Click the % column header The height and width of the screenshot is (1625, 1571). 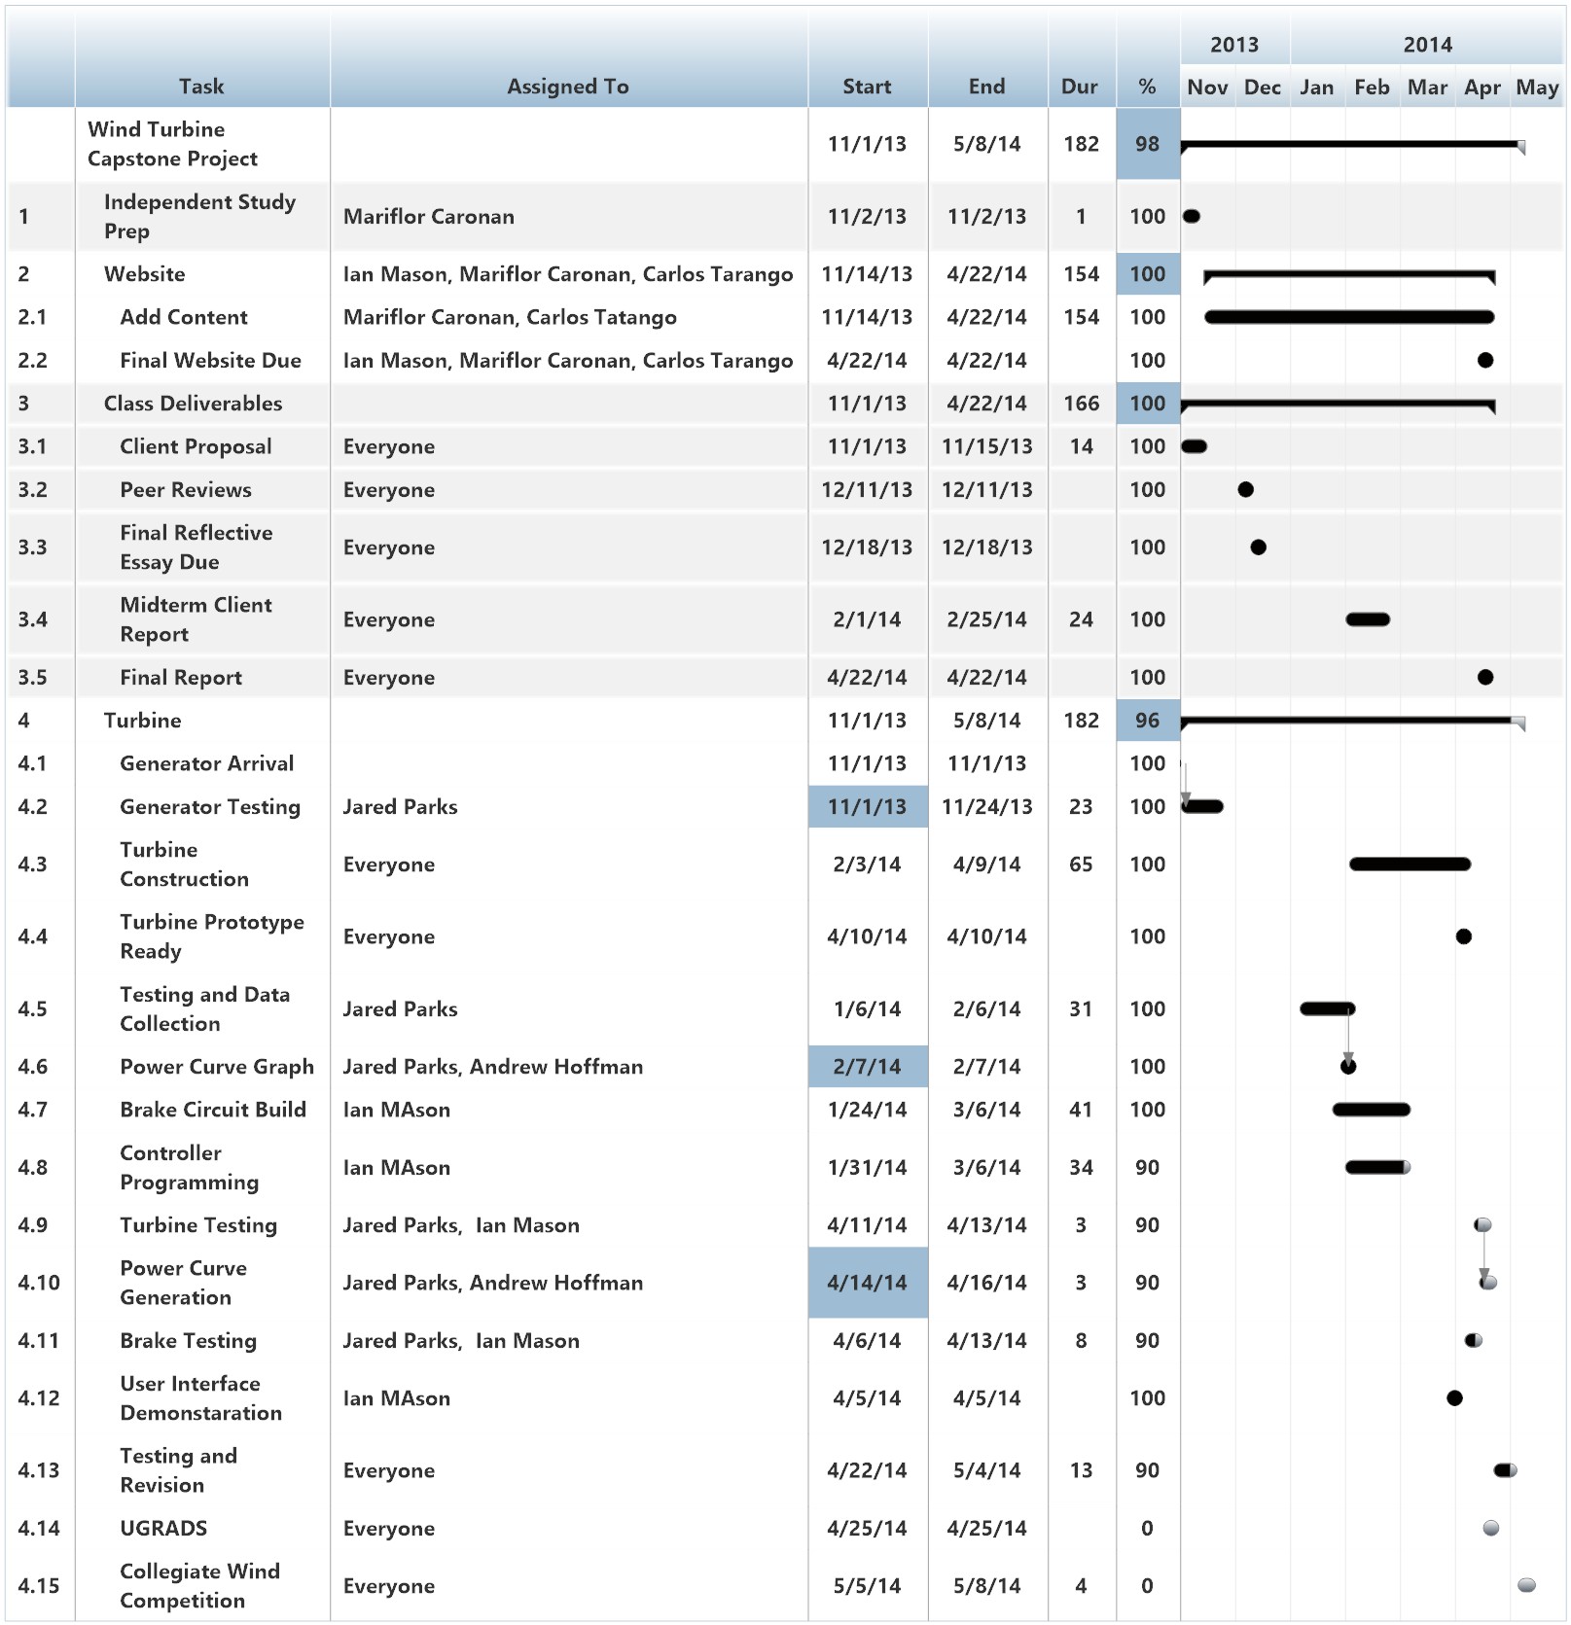[x=1148, y=87]
